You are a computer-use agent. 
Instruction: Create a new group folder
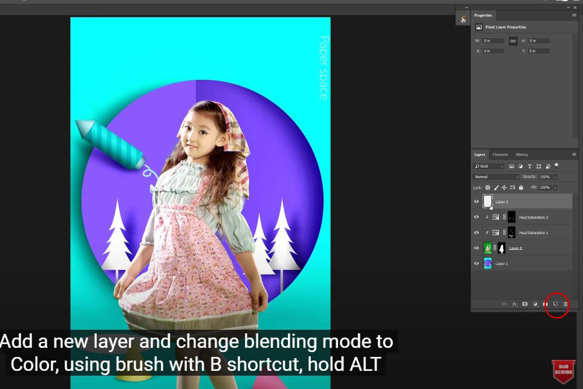[546, 304]
